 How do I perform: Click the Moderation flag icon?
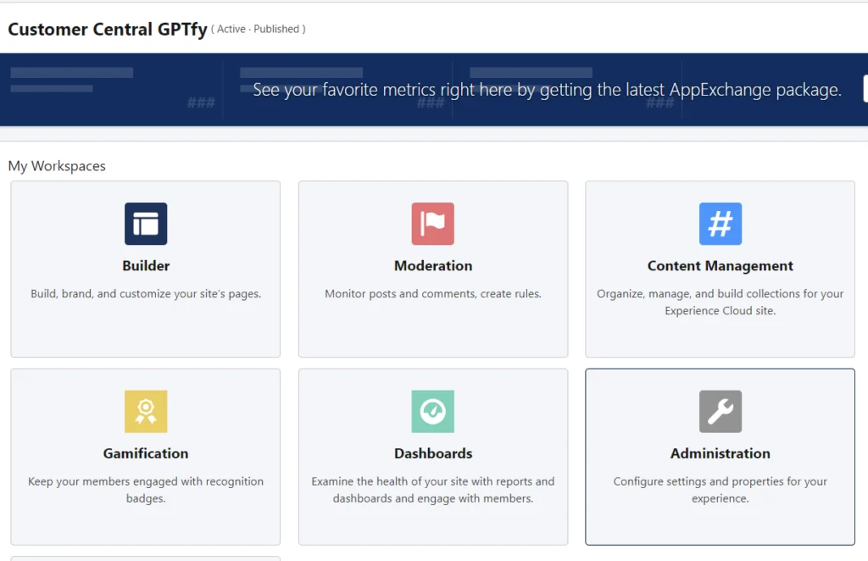coord(433,224)
